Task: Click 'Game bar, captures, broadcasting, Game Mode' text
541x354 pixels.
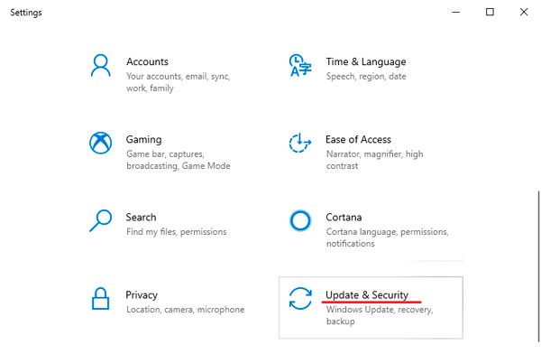Action: [179, 160]
